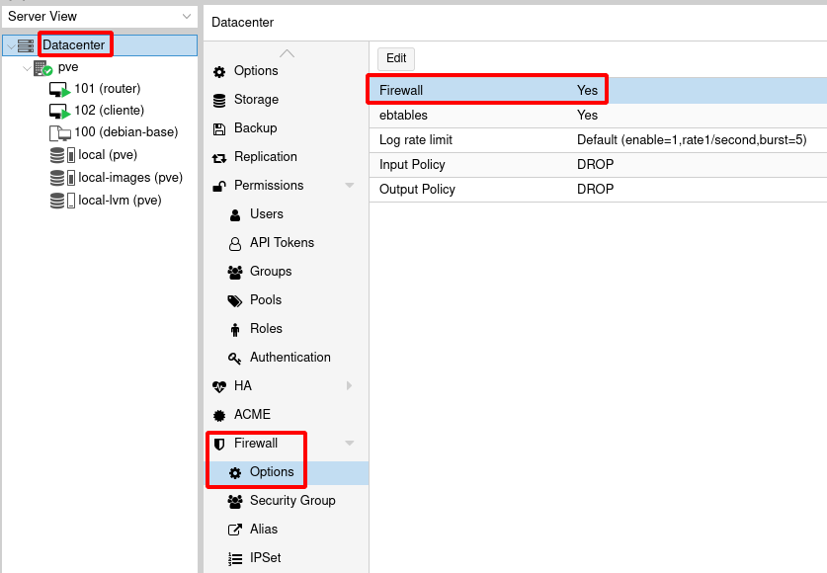Open the IPSet menu item
Viewport: 827px width, 573px height.
pos(265,558)
